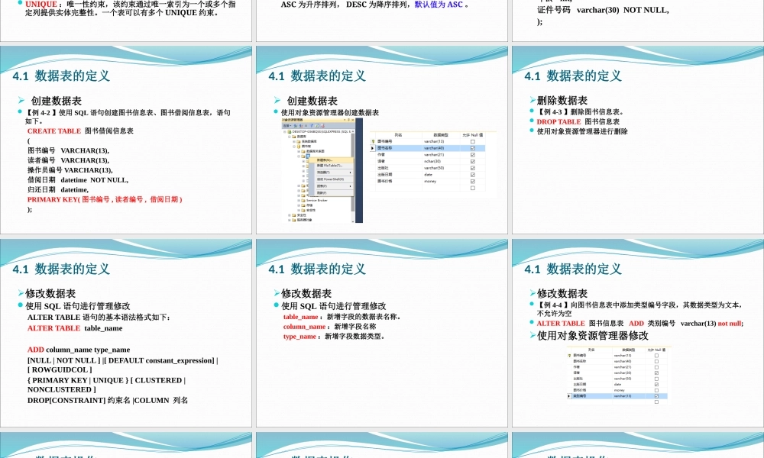Select the 删除数据表 slide thumbnail
This screenshot has width=764, height=458.
(x=638, y=140)
